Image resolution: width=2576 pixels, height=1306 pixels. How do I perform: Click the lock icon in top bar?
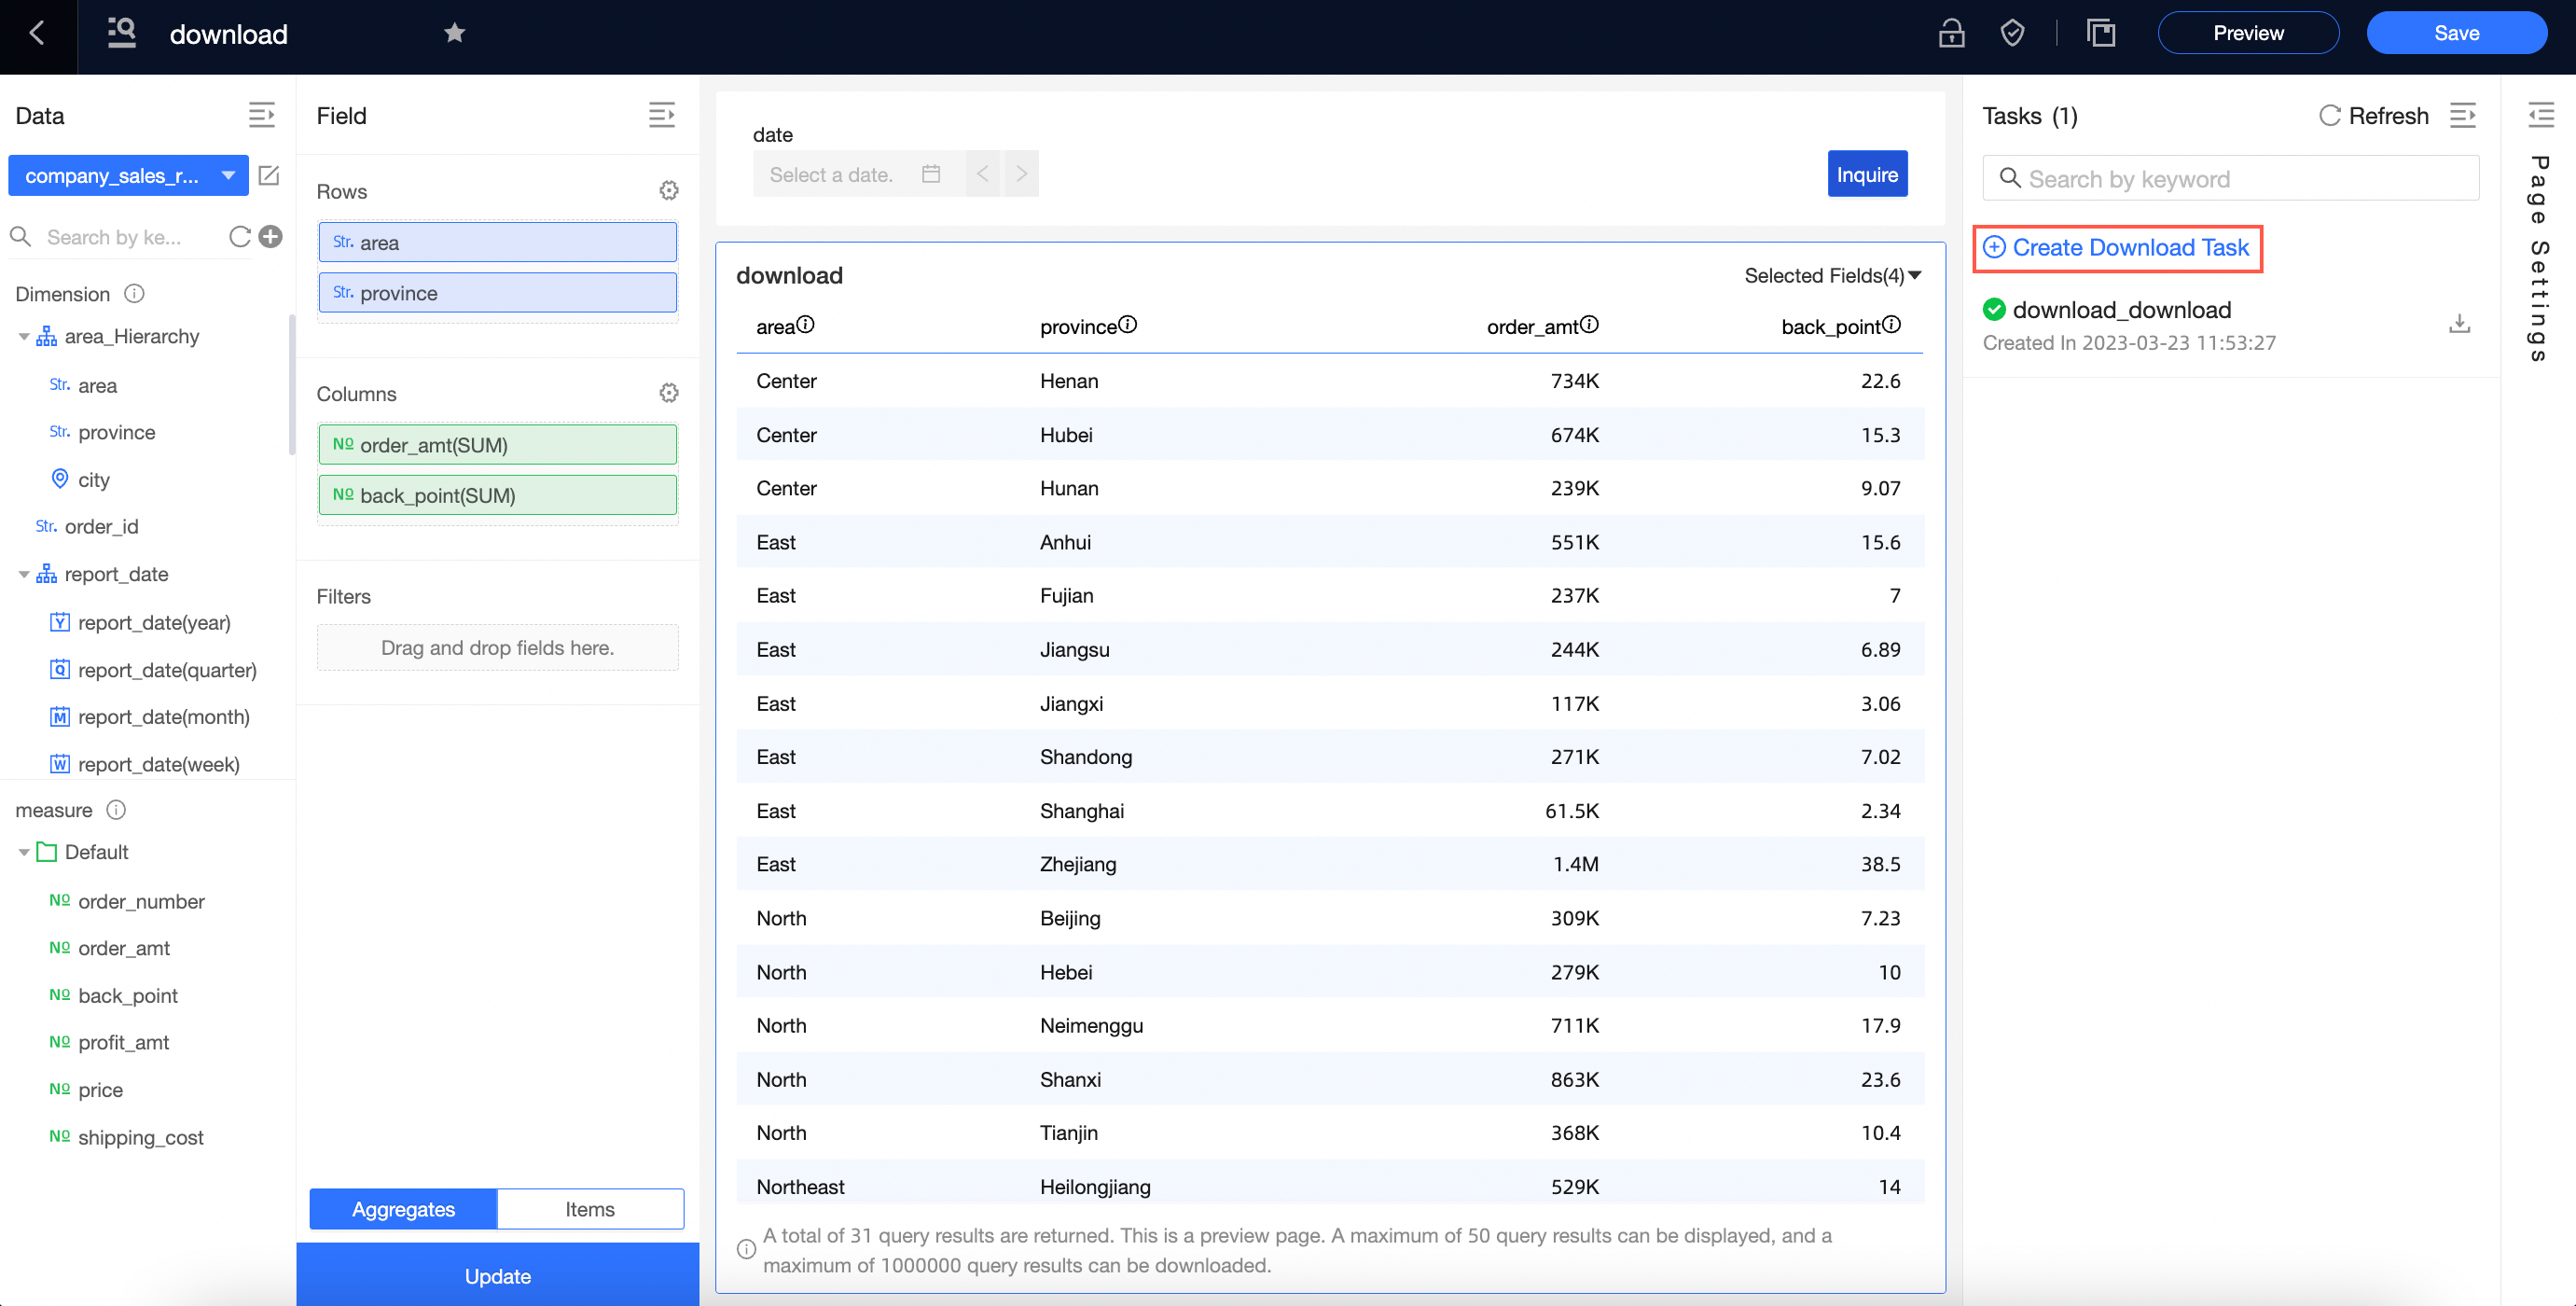(1951, 33)
